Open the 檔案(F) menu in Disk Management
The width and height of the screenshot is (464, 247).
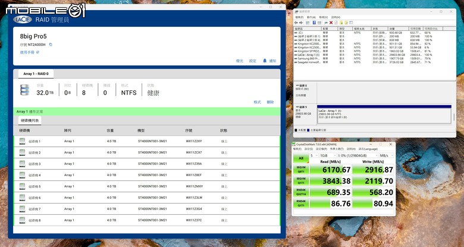299,17
